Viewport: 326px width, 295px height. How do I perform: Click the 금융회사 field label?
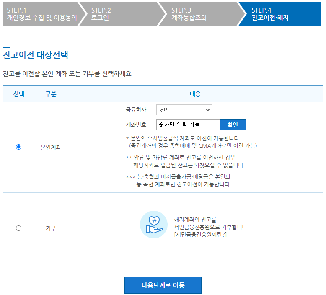click(x=136, y=110)
